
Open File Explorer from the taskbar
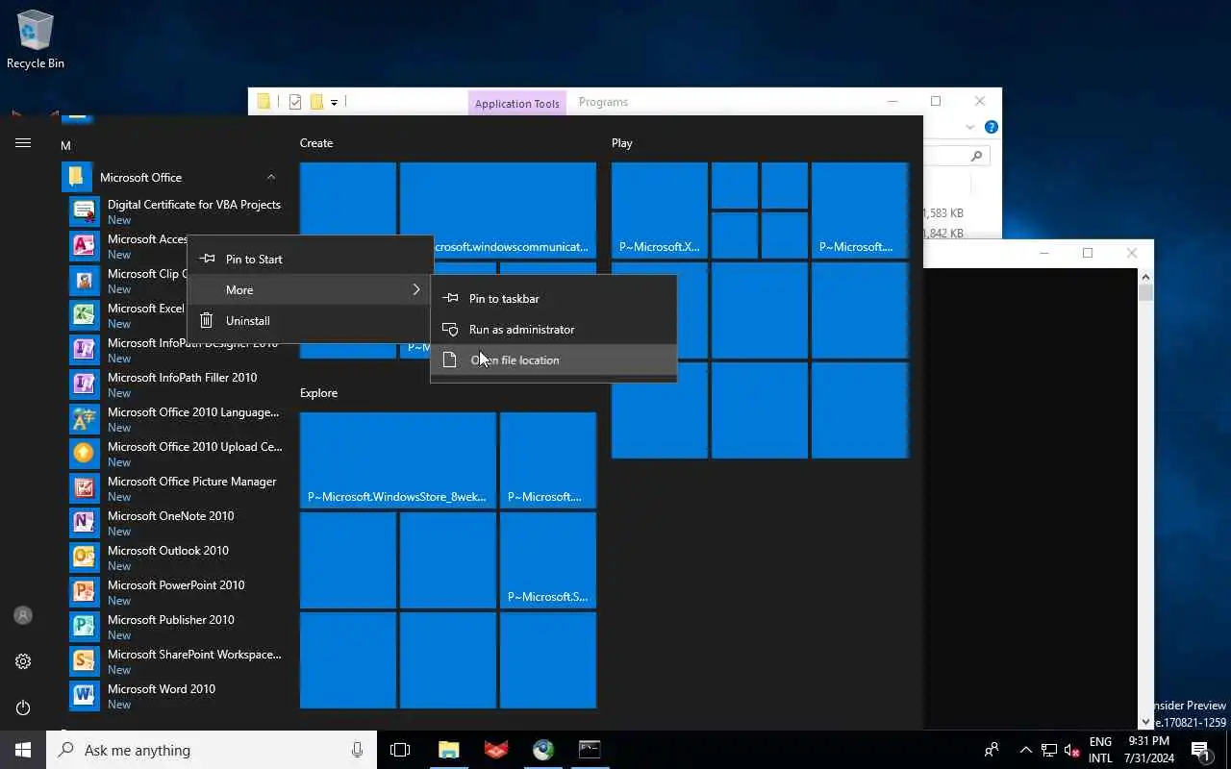pos(449,750)
